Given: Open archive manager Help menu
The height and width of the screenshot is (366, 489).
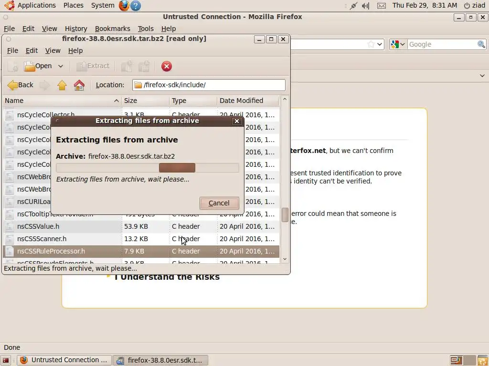Looking at the screenshot, I should 75,51.
